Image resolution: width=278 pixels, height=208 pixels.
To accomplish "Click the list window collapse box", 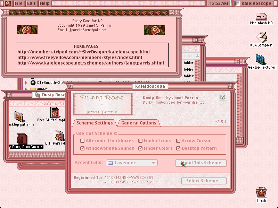I will 201,40.
